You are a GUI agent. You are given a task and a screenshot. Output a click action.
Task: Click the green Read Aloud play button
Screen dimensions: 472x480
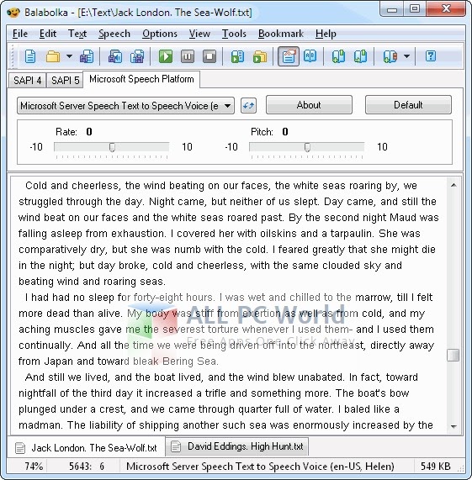pos(166,56)
